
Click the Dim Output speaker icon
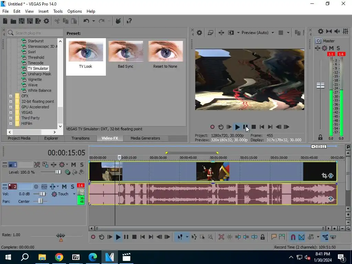click(x=337, y=31)
